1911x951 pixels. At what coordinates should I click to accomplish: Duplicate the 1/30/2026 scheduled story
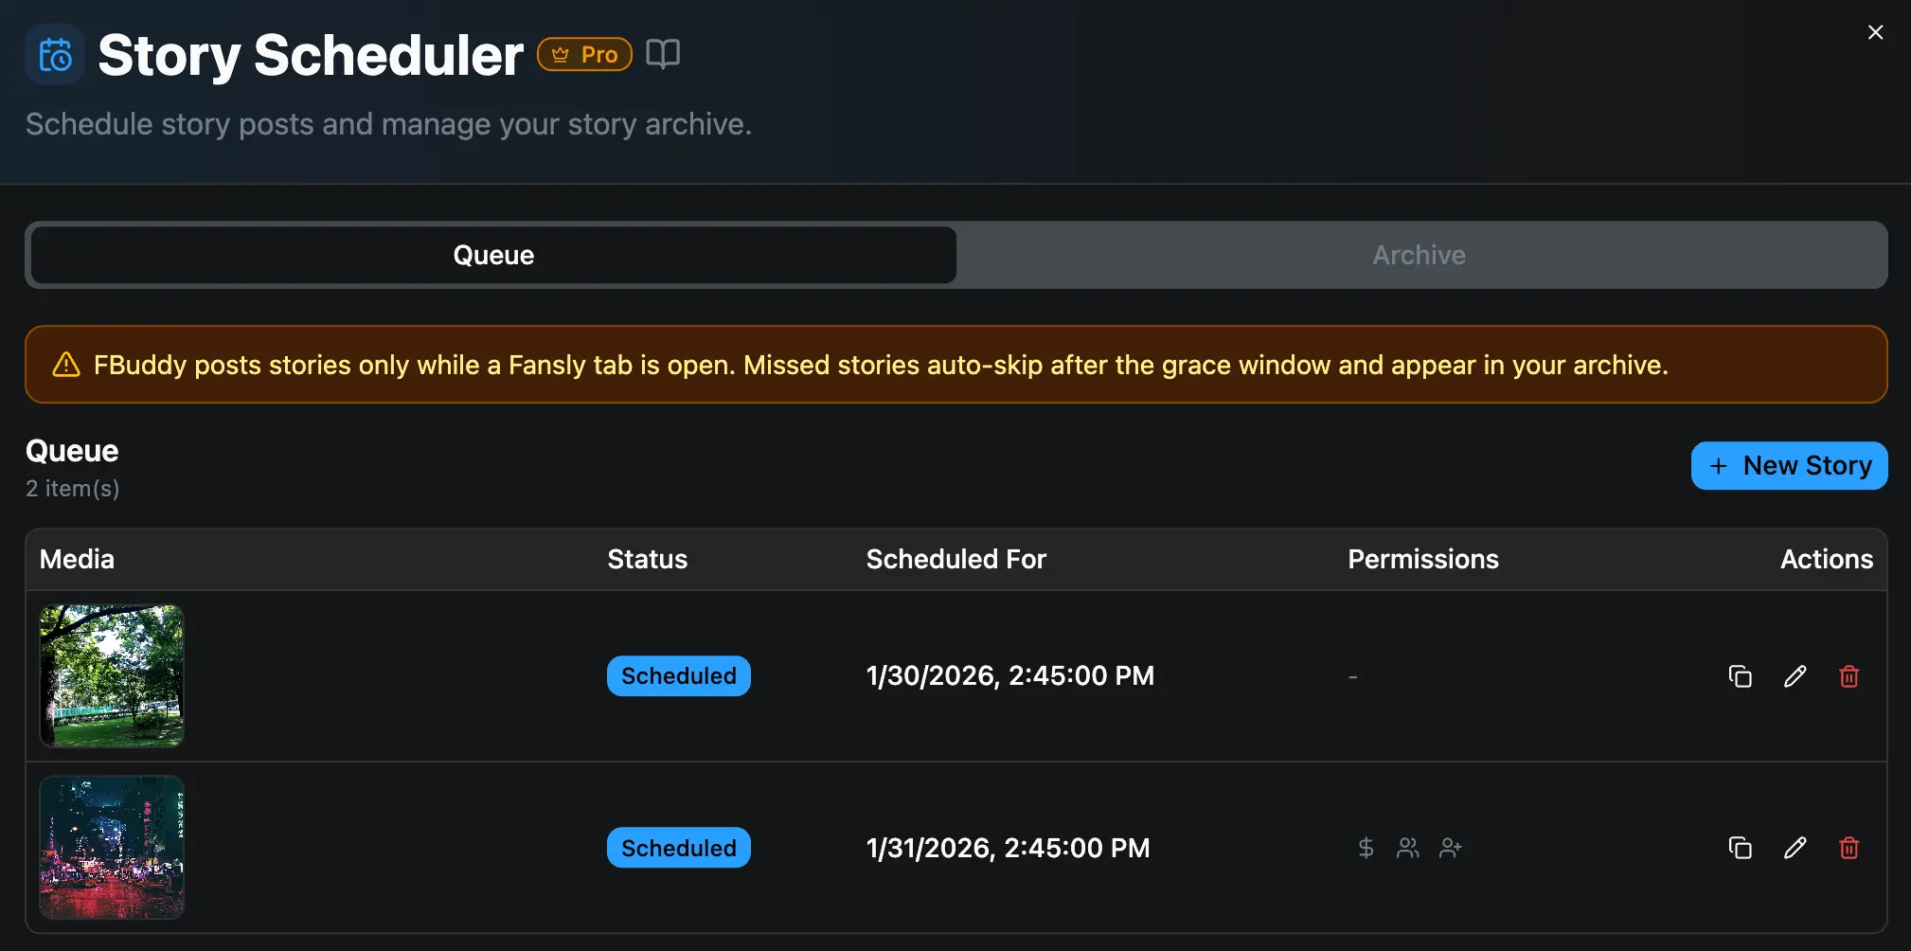click(1741, 675)
